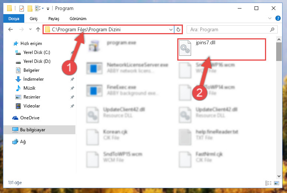
Task: Click the Ara: Program search field
Action: pyautogui.click(x=228, y=29)
